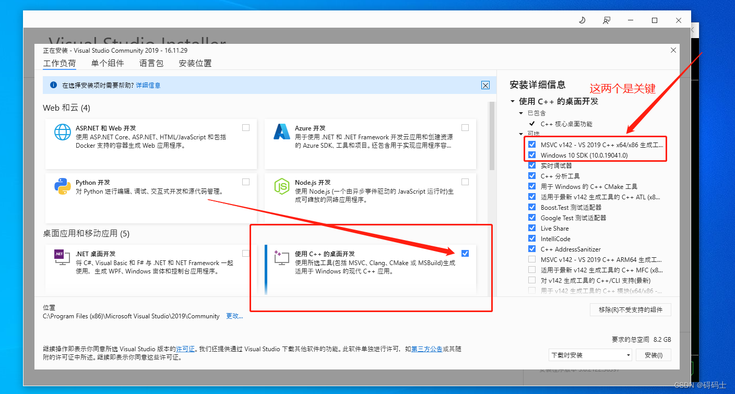This screenshot has height=394, width=735.
Task: Uncheck Google Test 测试适配器
Action: coord(532,218)
